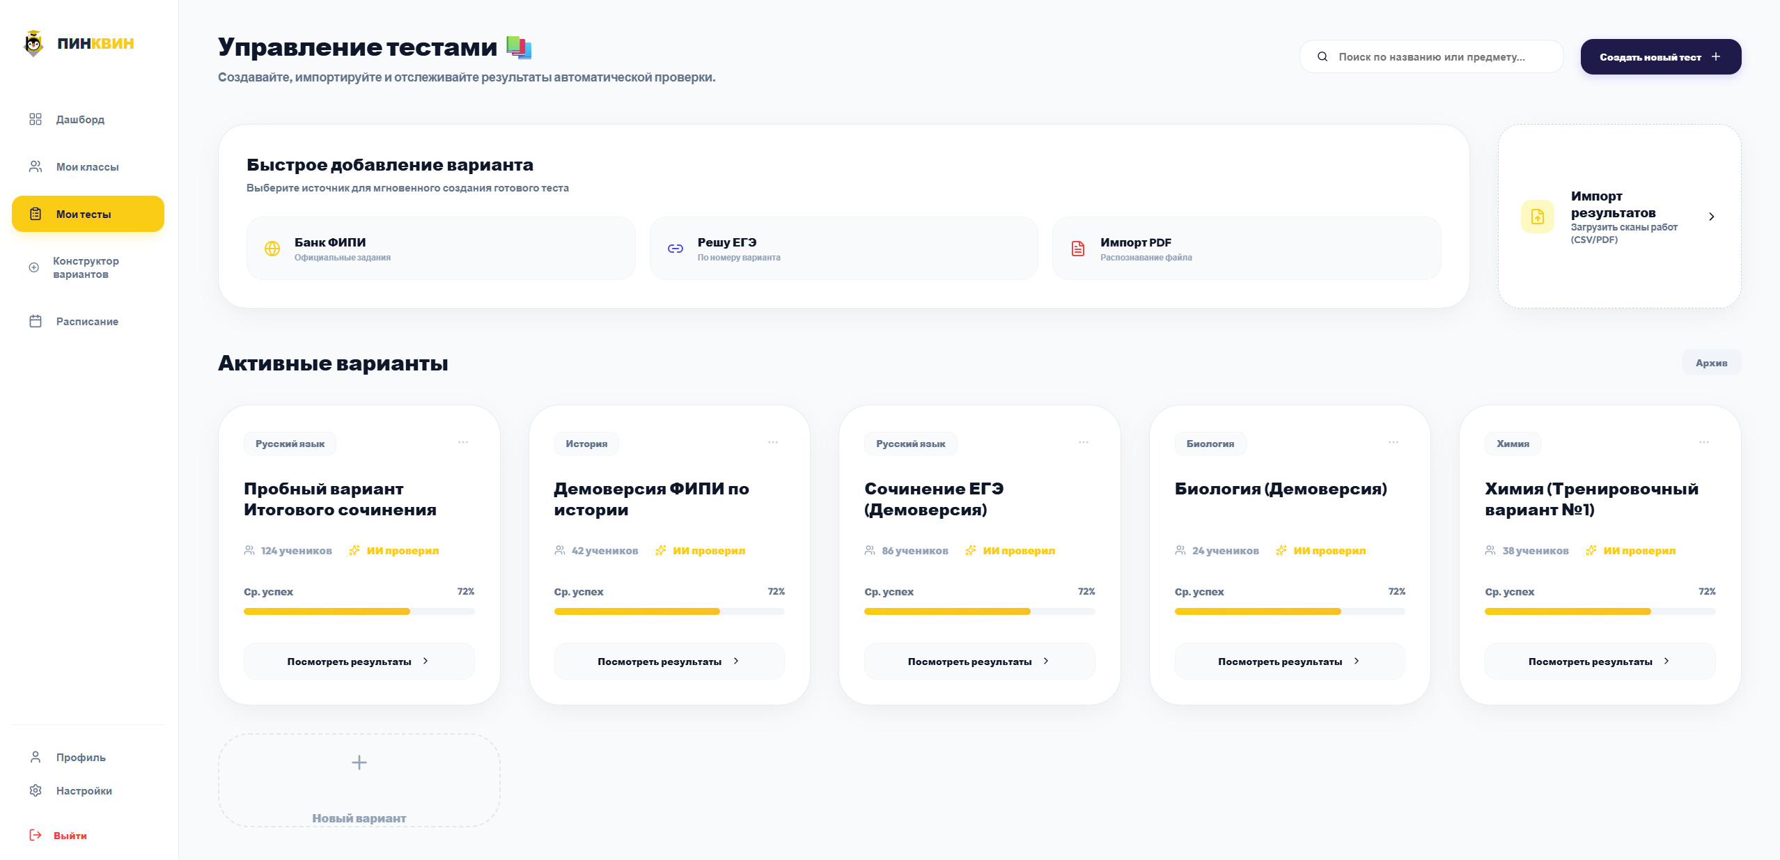Click the Импорт PDF file icon
1780x860 pixels.
[1077, 249]
